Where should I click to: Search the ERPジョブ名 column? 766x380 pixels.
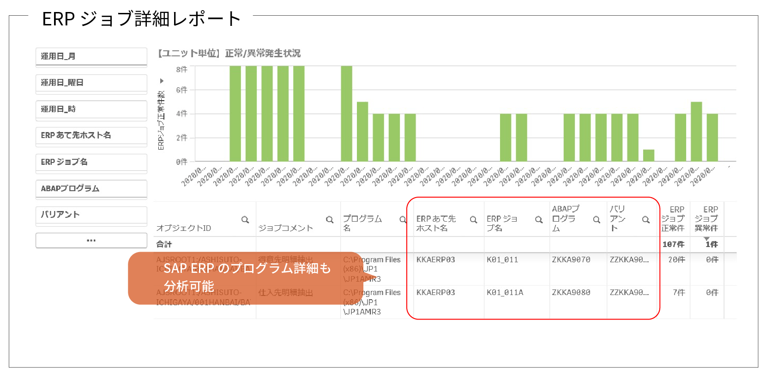pyautogui.click(x=539, y=220)
